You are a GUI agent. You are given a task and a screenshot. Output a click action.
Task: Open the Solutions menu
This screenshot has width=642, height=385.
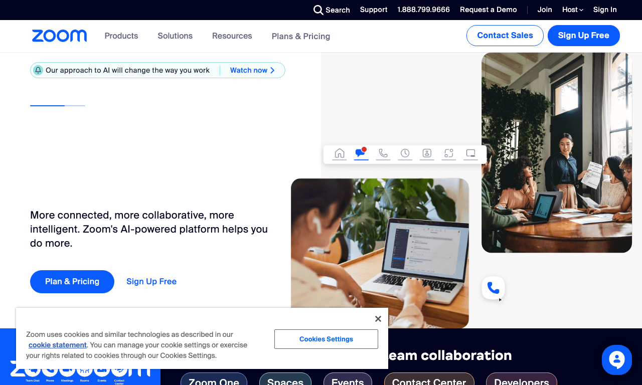tap(175, 36)
